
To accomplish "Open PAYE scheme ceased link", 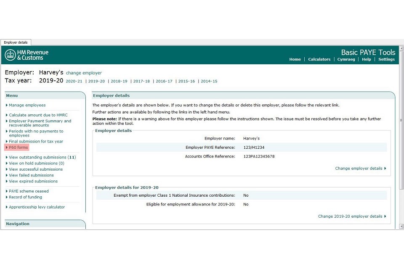I will pyautogui.click(x=29, y=191).
